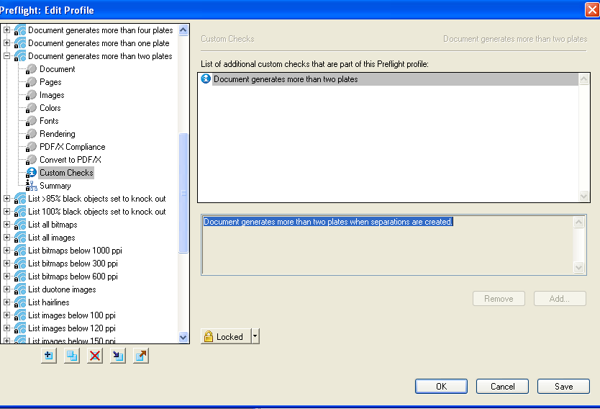Select 'List bitmaps below 600 ppi' profile
Image resolution: width=600 pixels, height=409 pixels.
coord(73,277)
